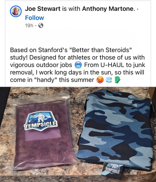Screen dimensions: 156x182
Task: Click the ice cube emoji
Action: click(x=109, y=80)
